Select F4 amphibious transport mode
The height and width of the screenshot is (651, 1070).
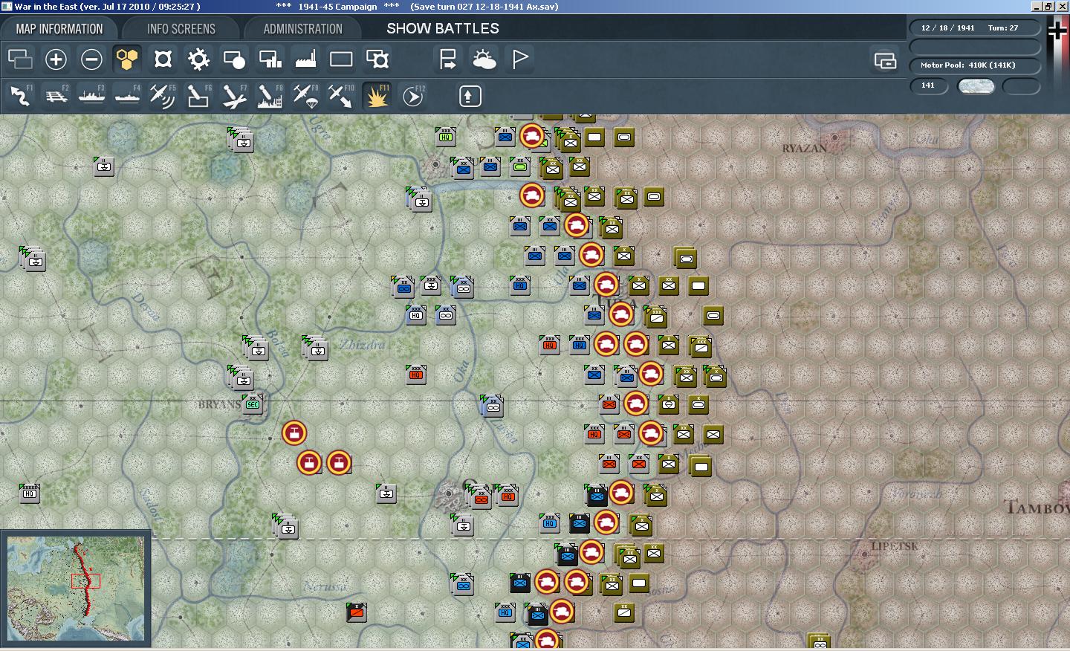pos(127,96)
